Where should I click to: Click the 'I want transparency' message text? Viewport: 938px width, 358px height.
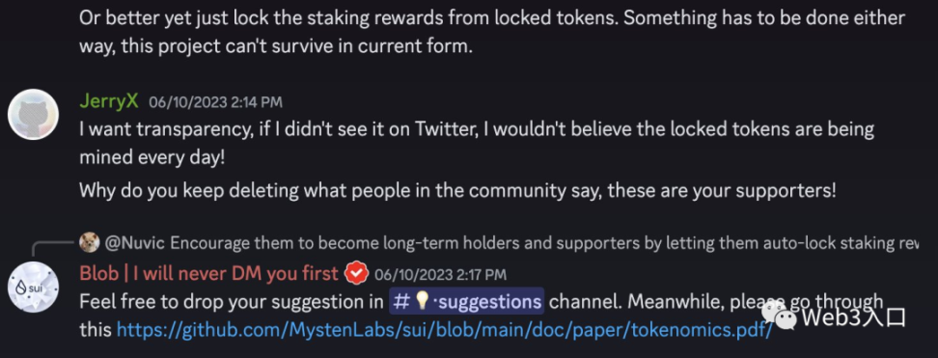[477, 143]
